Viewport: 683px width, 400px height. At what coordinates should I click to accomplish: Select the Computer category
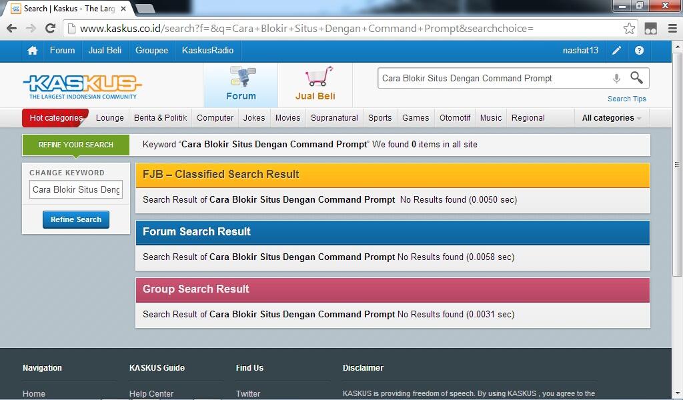point(215,118)
